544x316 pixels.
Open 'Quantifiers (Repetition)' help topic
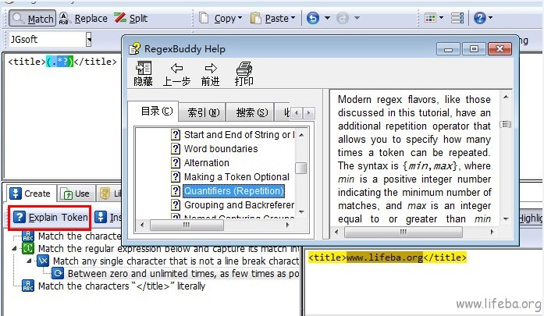pyautogui.click(x=233, y=191)
